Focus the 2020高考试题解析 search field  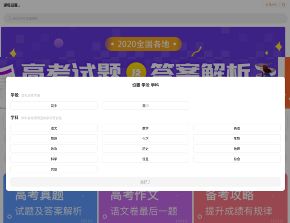[x=145, y=18]
